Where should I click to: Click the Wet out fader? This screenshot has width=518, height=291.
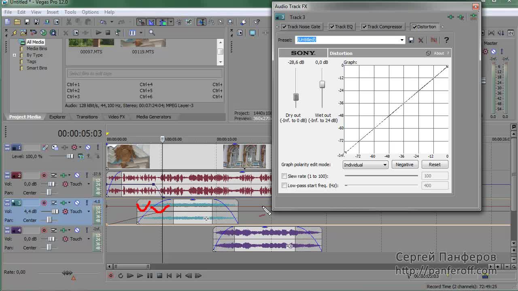coord(322,84)
